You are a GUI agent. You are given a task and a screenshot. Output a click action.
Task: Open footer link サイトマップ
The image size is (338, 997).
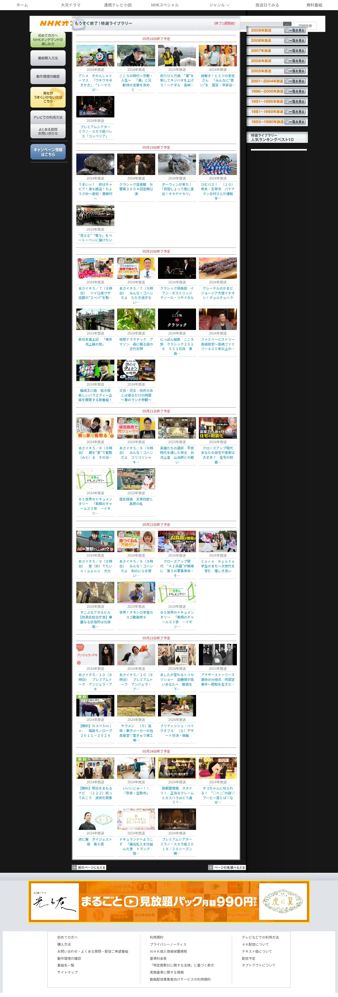point(68,972)
